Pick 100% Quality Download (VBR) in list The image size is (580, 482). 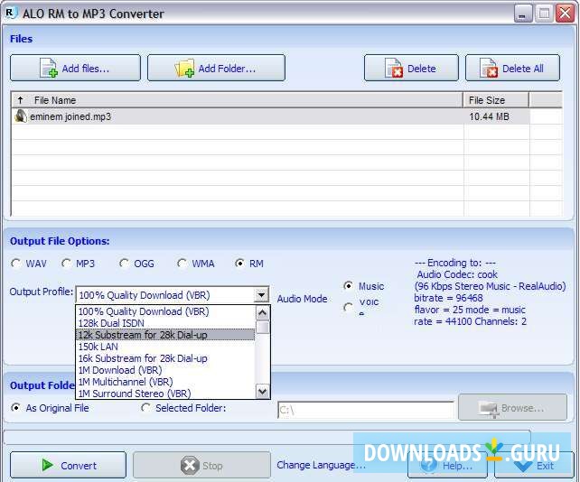[x=165, y=311]
